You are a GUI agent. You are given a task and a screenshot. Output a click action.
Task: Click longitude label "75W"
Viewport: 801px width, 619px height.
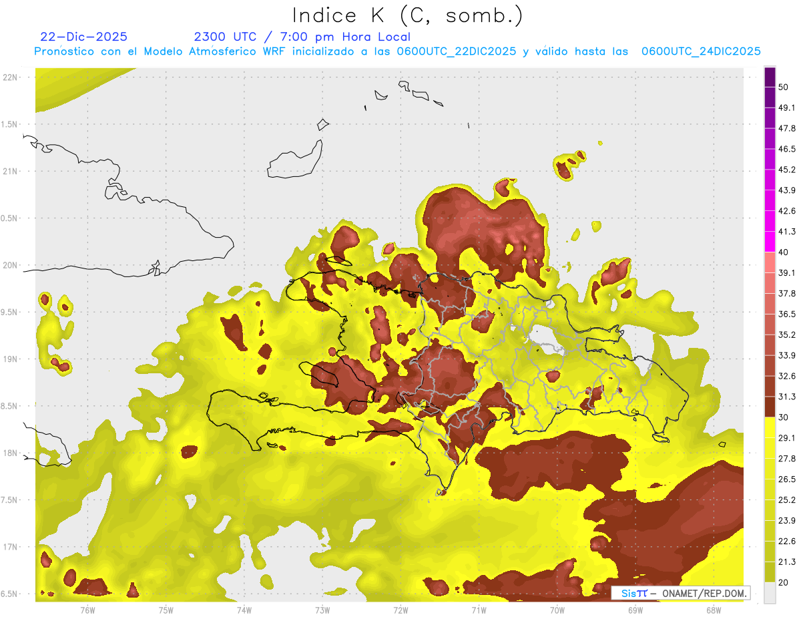tap(166, 610)
